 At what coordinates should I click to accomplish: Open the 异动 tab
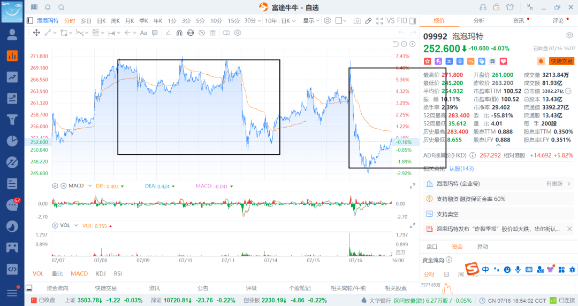tap(482, 247)
